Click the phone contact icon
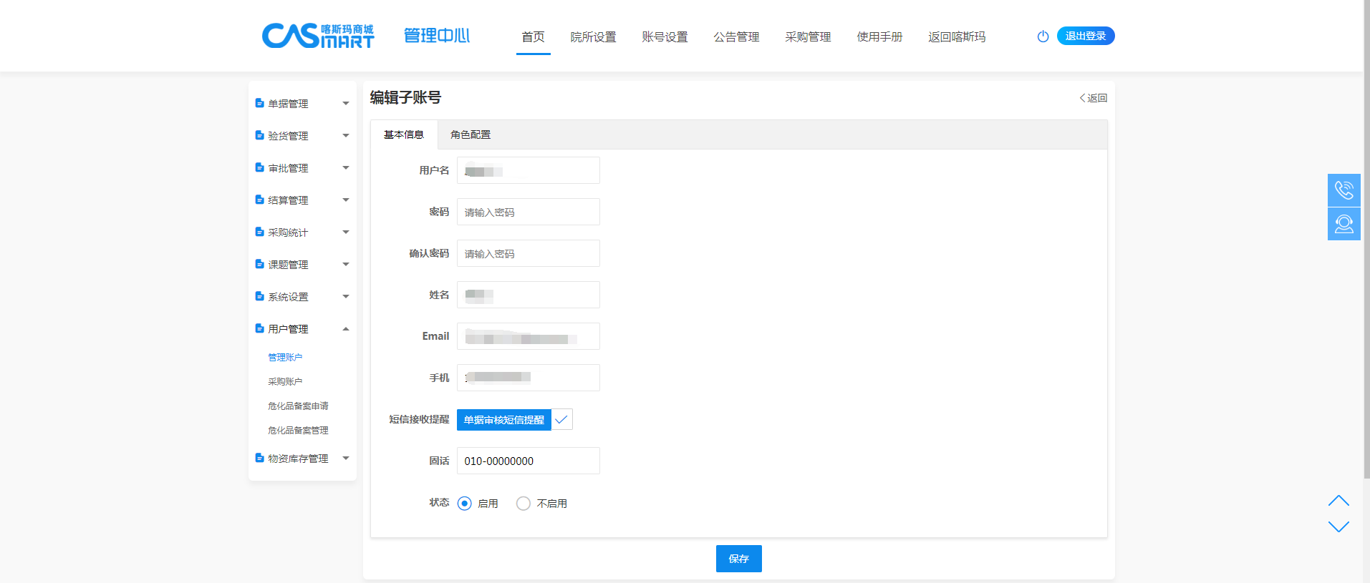 coord(1344,190)
